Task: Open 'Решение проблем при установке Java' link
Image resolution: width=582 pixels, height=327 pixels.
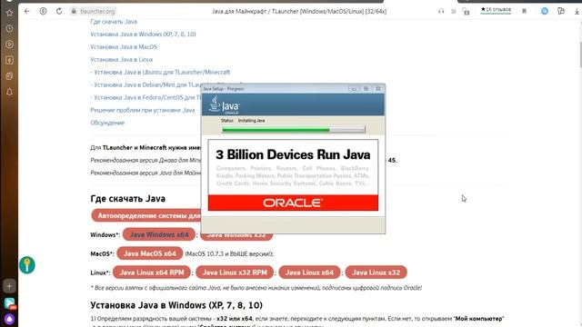Action: tap(143, 110)
